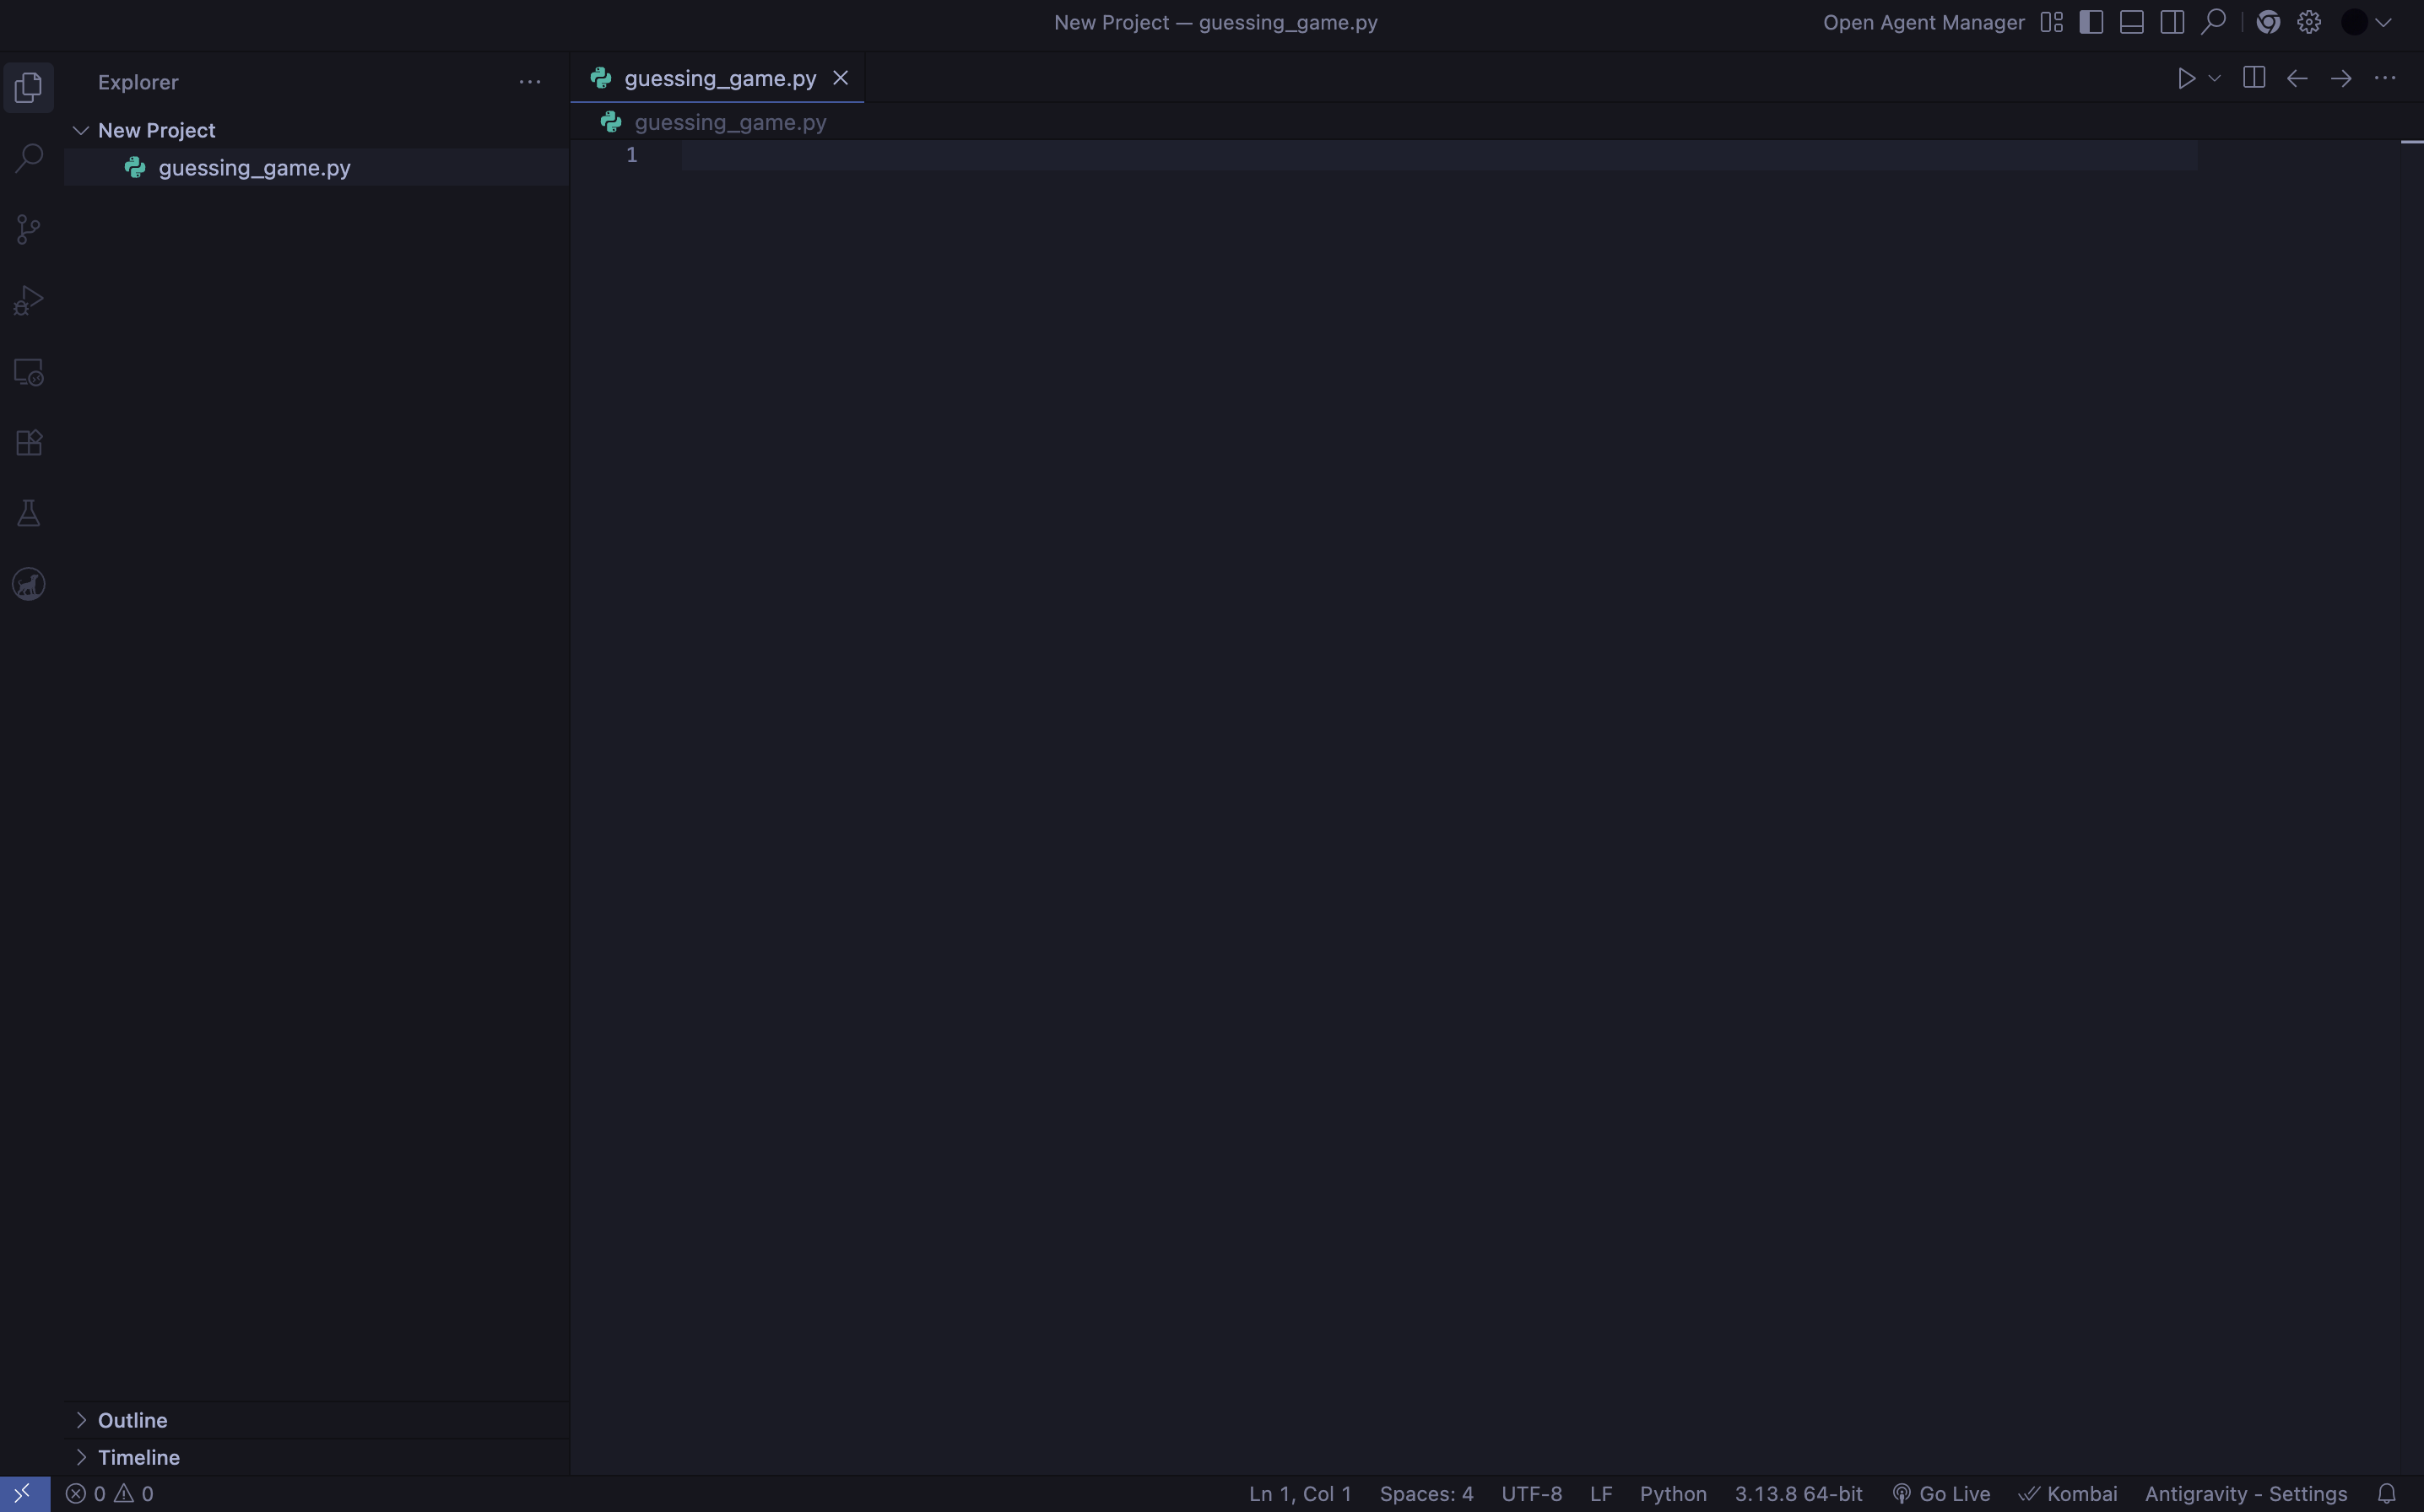Open the run button dropdown arrow

pos(2214,78)
